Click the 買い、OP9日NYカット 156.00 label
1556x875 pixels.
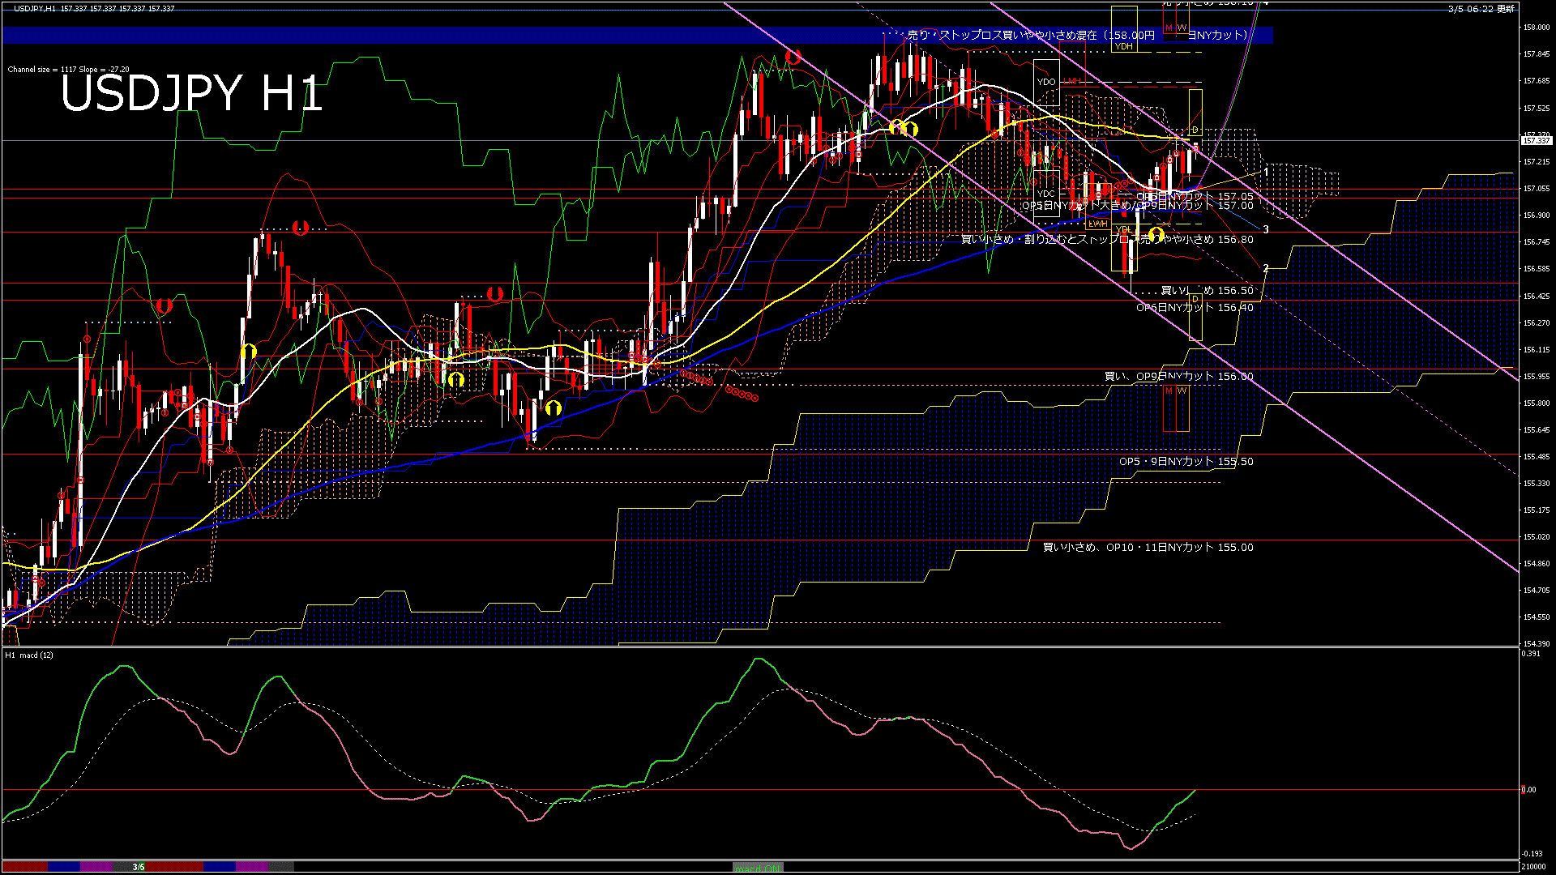[x=1178, y=377]
